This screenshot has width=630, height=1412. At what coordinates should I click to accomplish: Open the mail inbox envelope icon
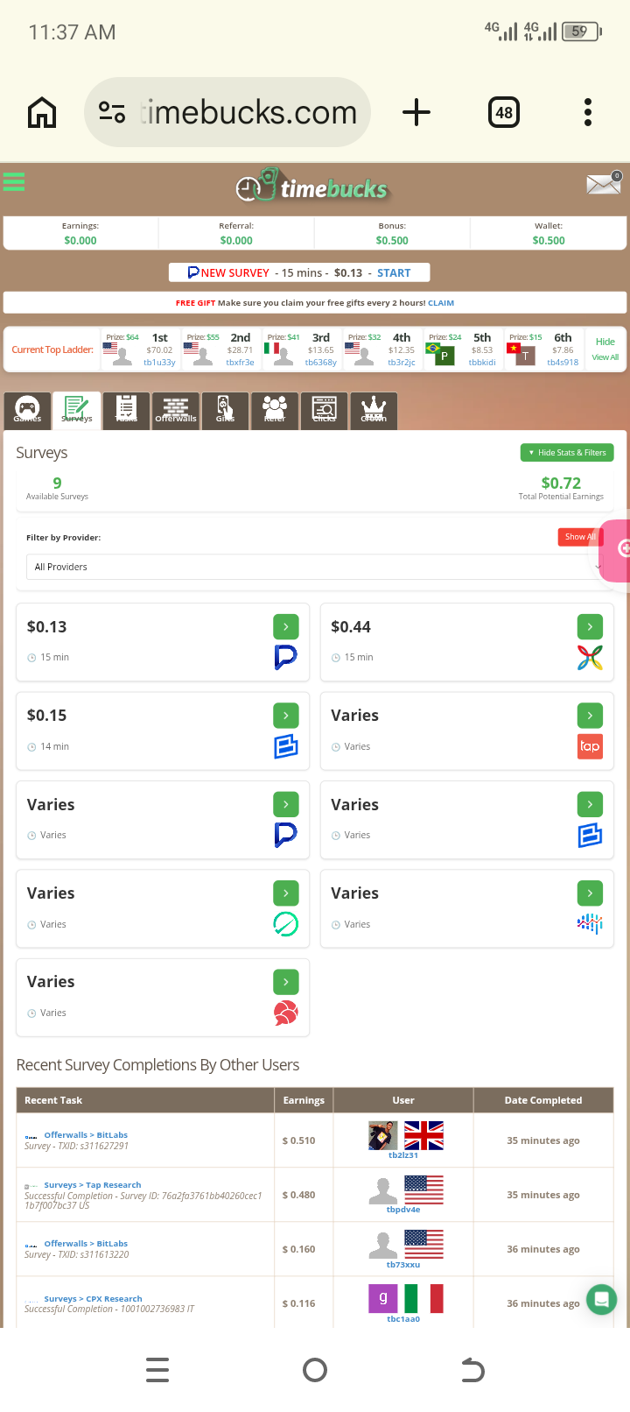pos(603,184)
